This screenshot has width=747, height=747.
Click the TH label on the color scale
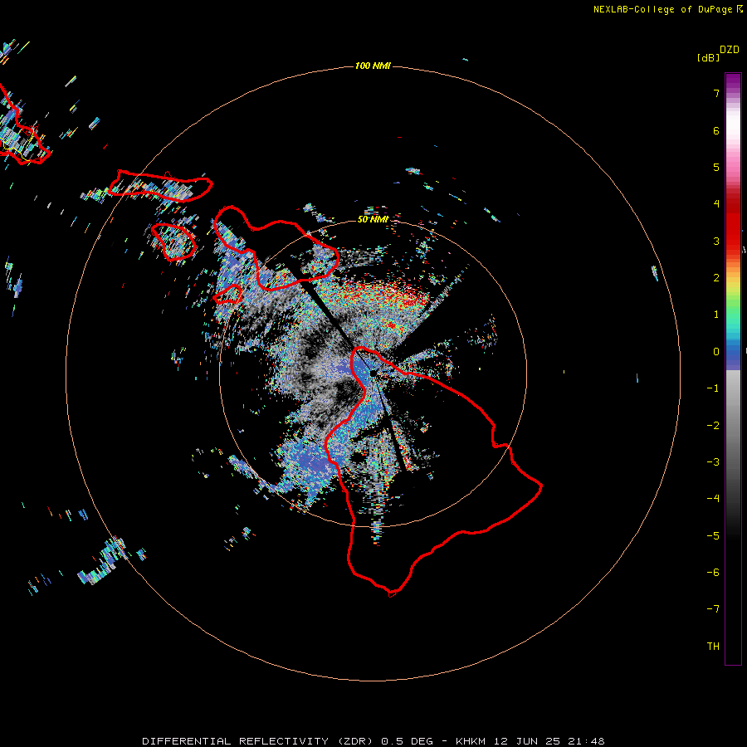coord(713,647)
